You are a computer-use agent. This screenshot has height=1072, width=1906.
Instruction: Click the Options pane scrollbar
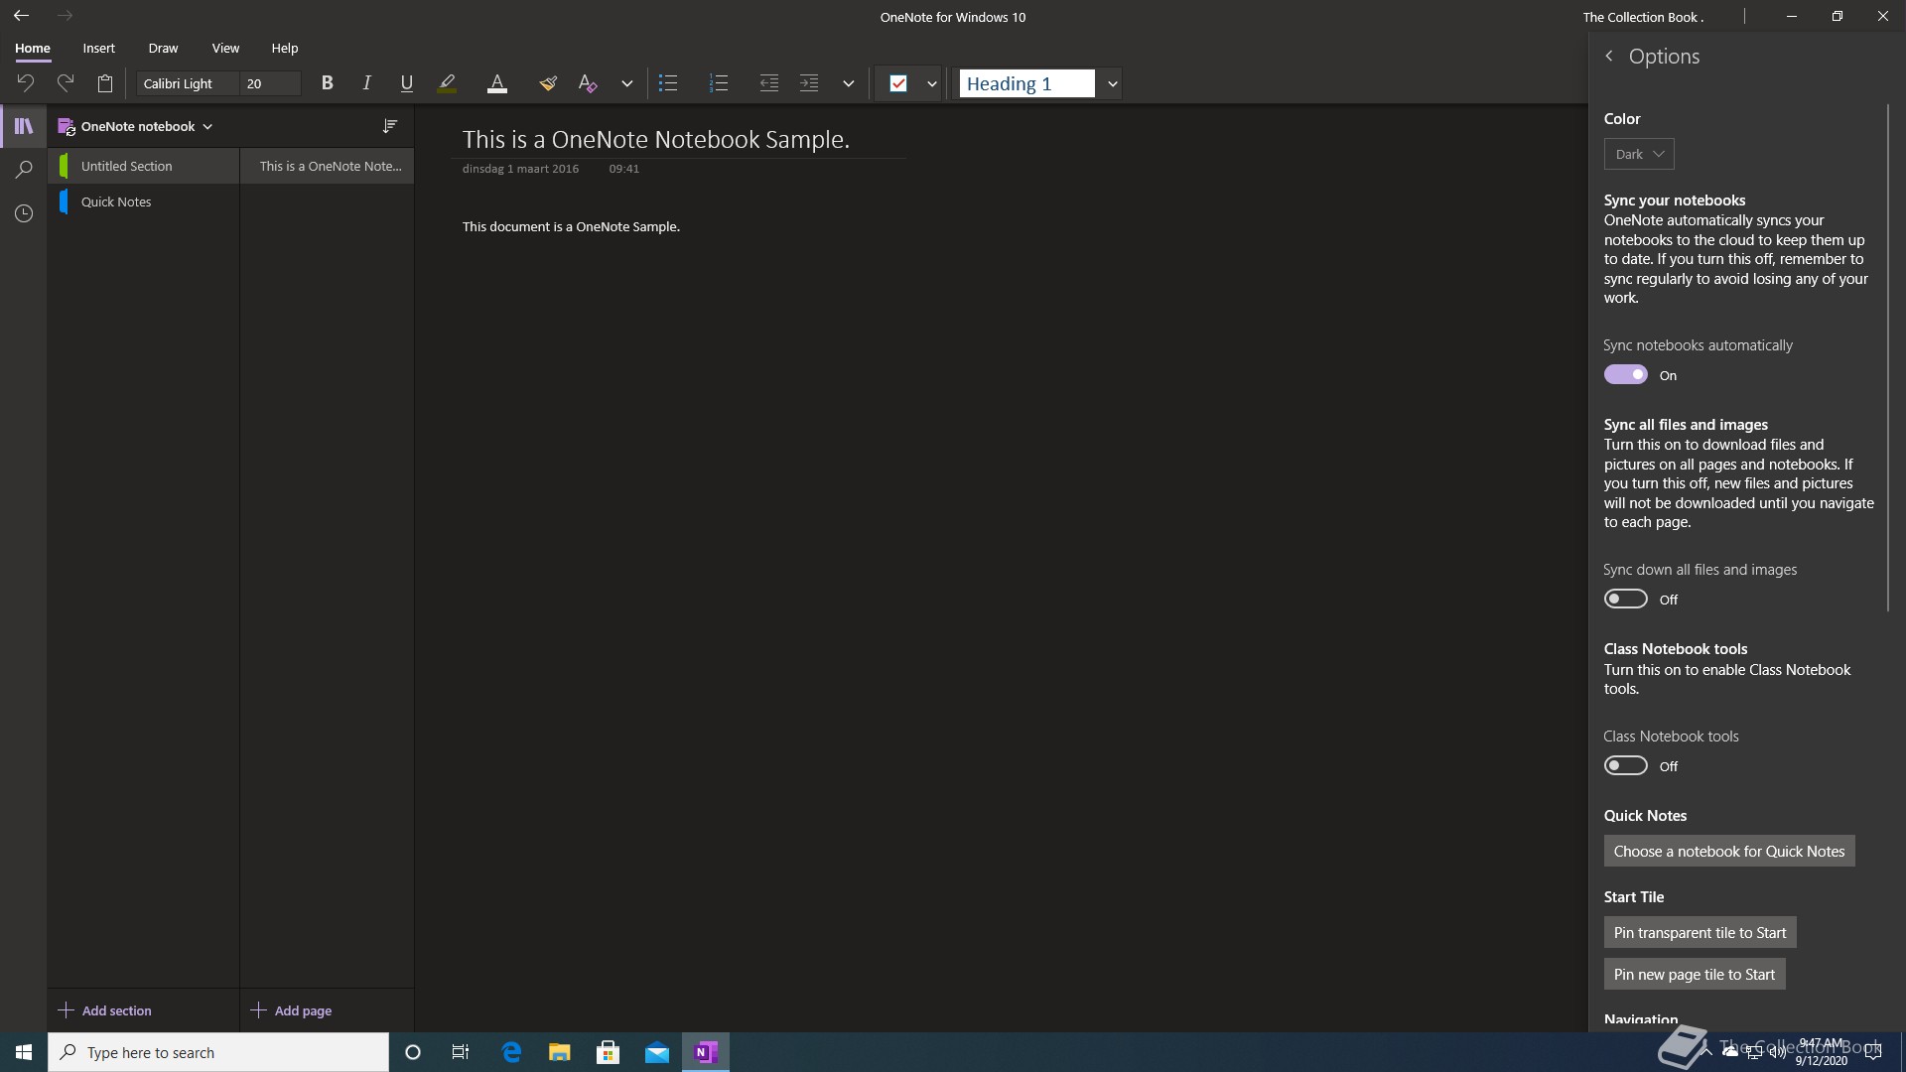1887,357
